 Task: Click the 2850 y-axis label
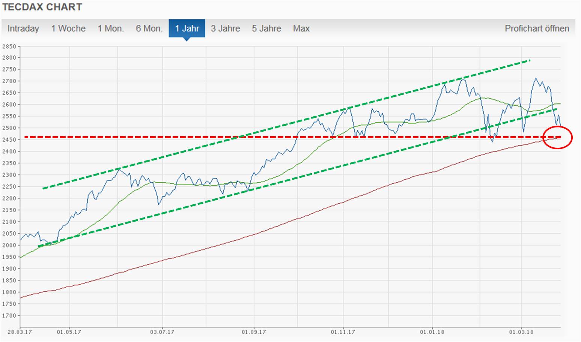(x=9, y=46)
